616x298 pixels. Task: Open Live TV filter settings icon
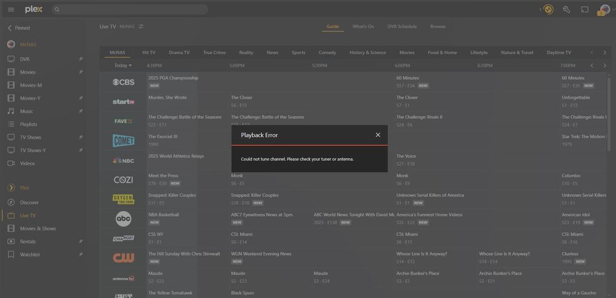point(141,26)
